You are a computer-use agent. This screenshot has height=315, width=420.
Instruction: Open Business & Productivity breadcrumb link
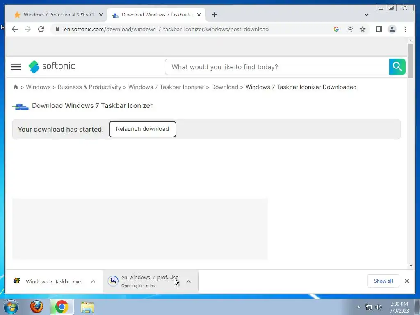(89, 87)
